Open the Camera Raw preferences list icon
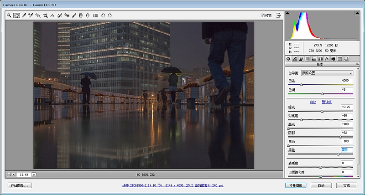The width and height of the screenshot is (365, 195). point(95,15)
